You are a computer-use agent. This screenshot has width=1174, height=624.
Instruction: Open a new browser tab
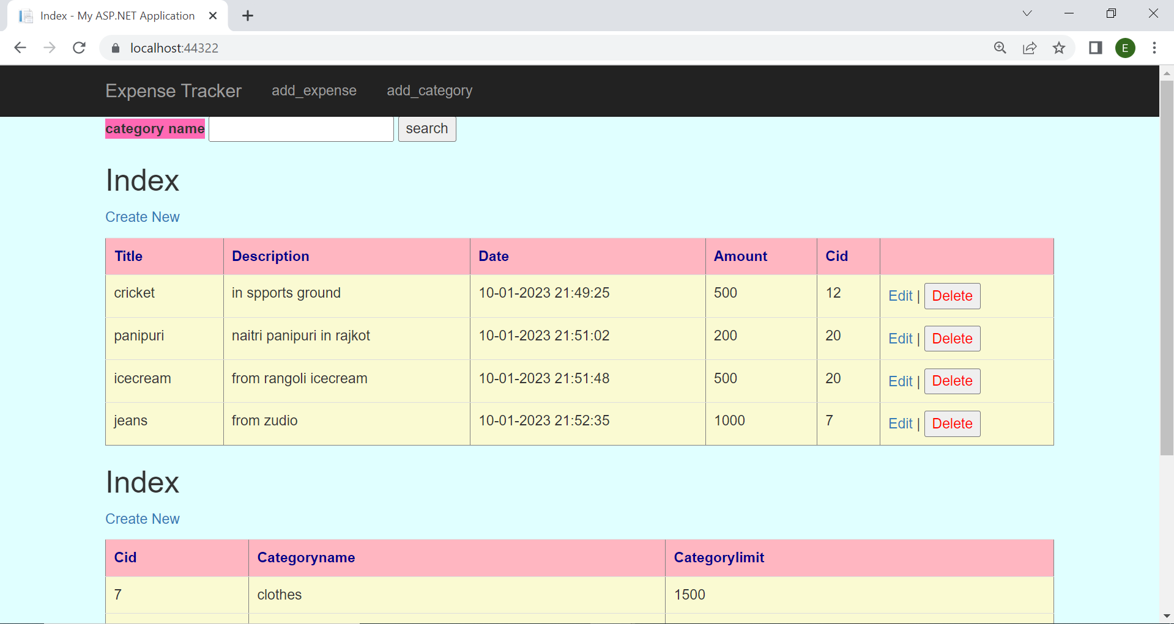pos(248,16)
